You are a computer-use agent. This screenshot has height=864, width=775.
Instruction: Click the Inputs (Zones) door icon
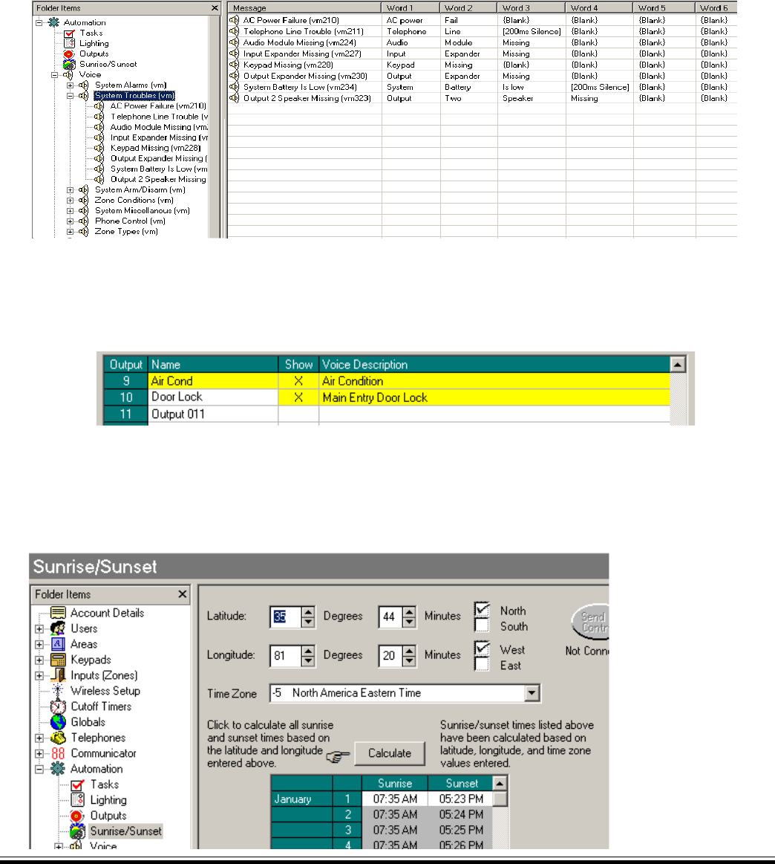58,675
